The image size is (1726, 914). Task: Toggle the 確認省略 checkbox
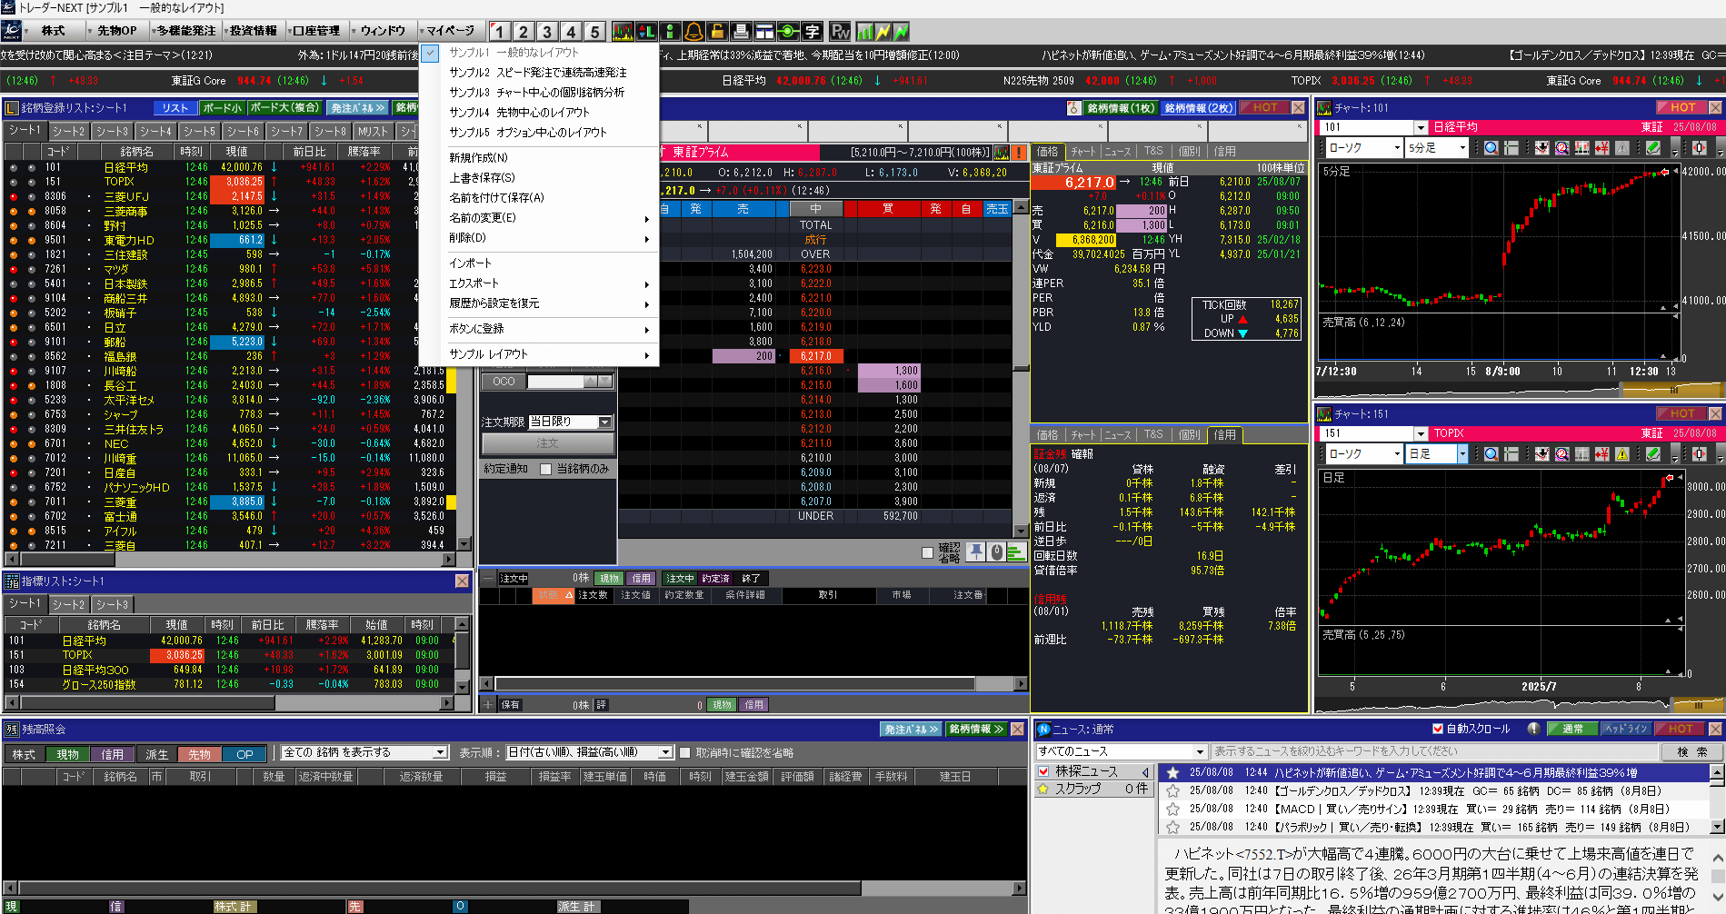(927, 552)
